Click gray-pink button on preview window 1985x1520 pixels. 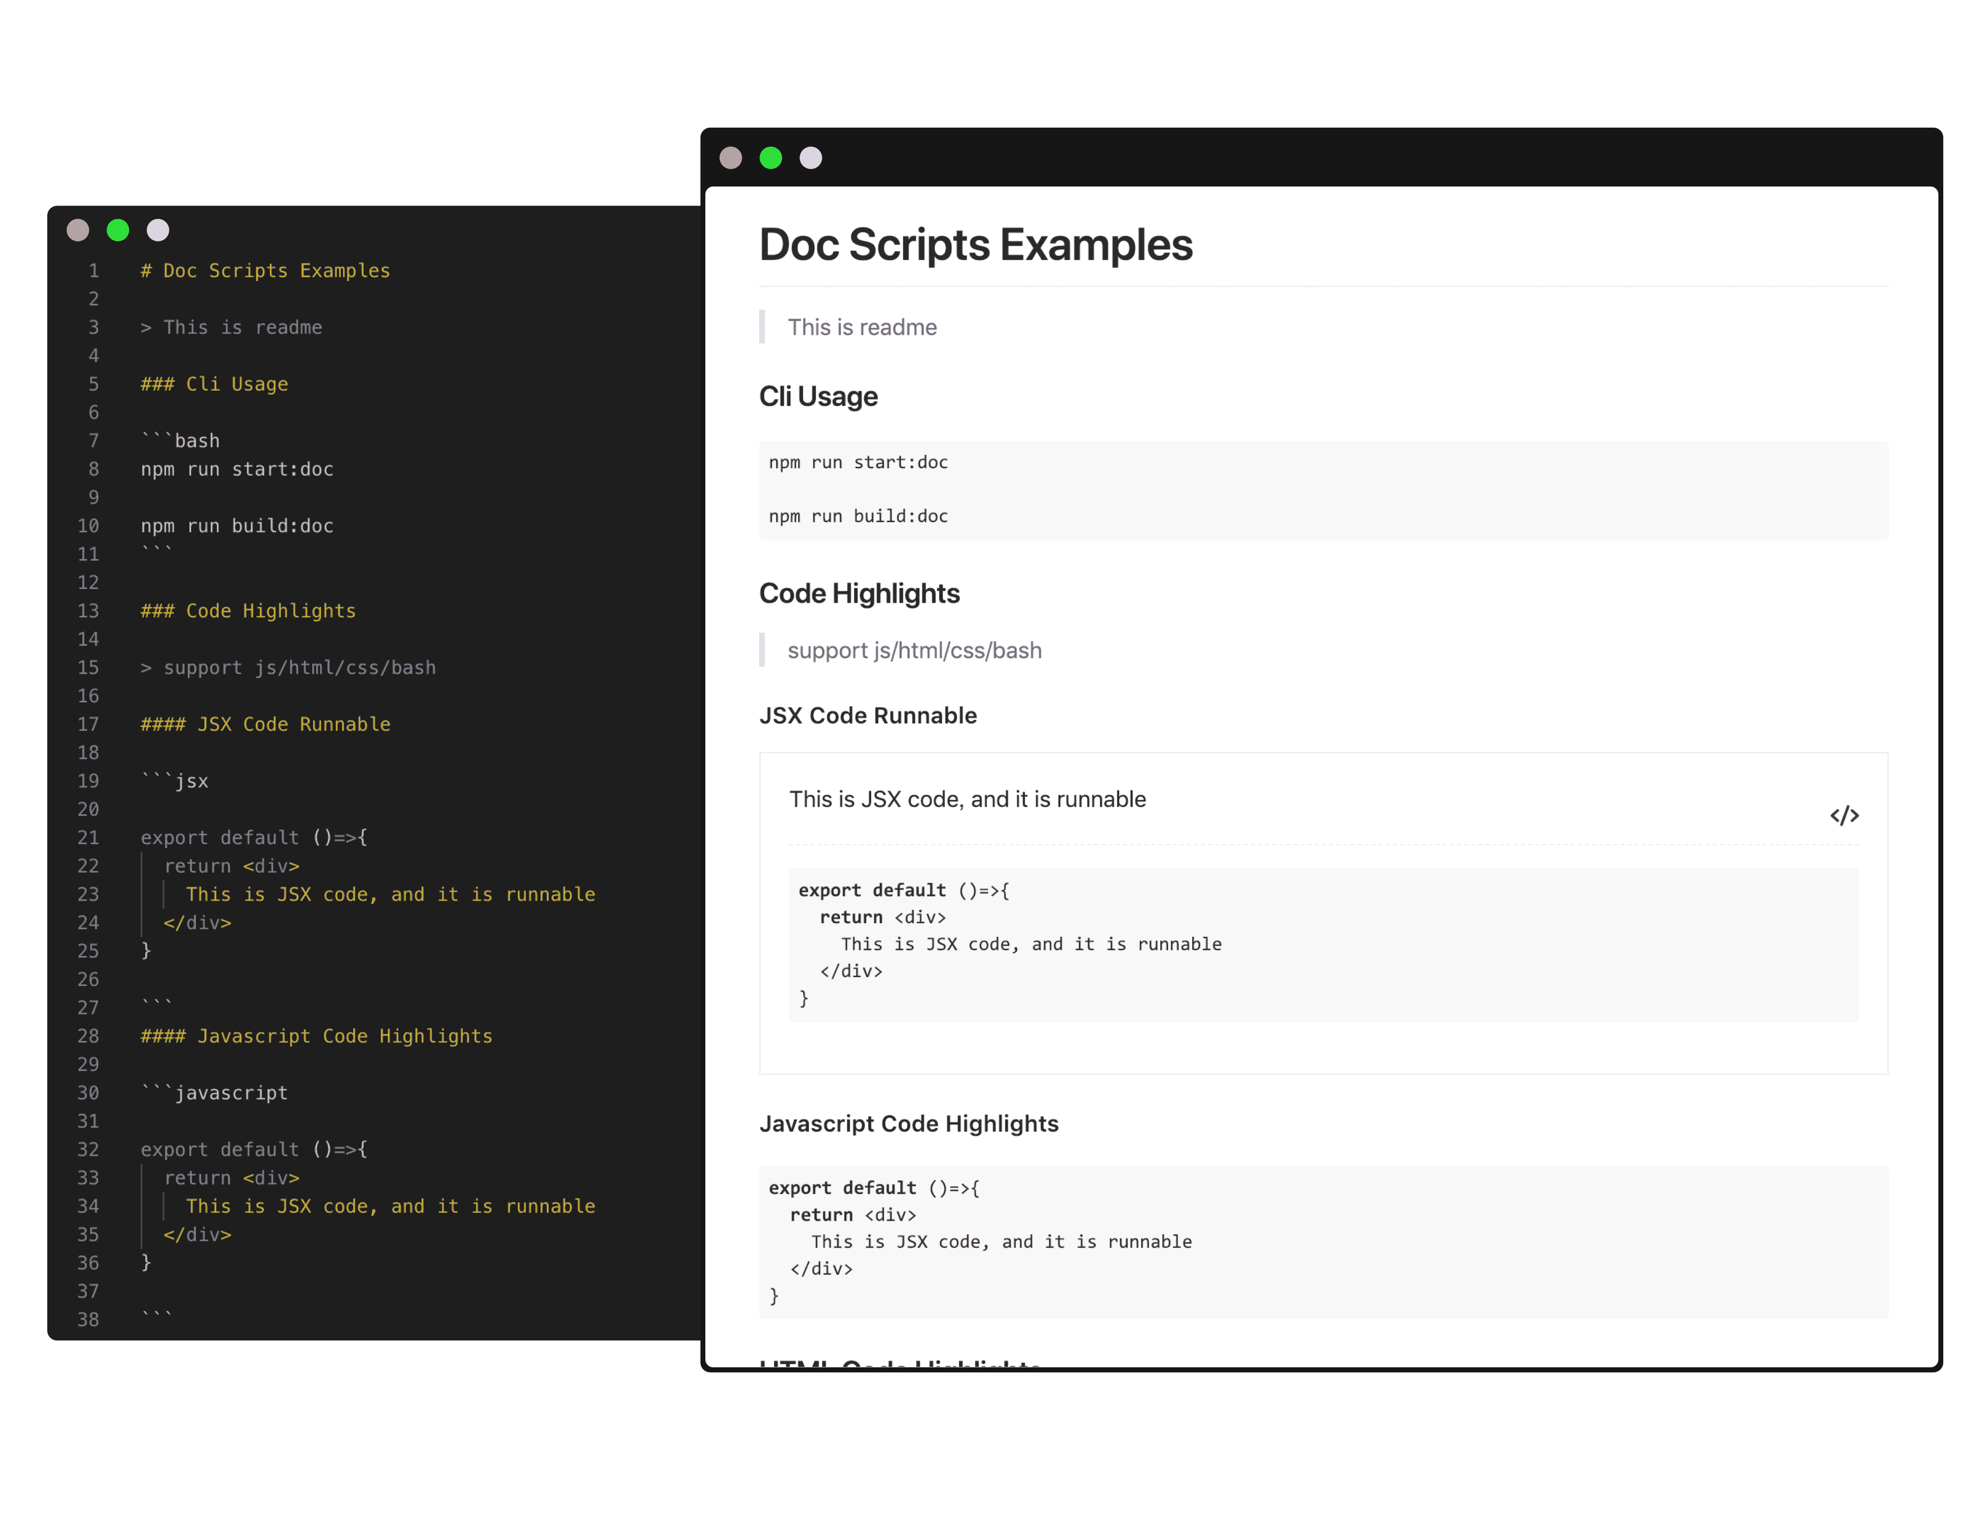point(730,159)
